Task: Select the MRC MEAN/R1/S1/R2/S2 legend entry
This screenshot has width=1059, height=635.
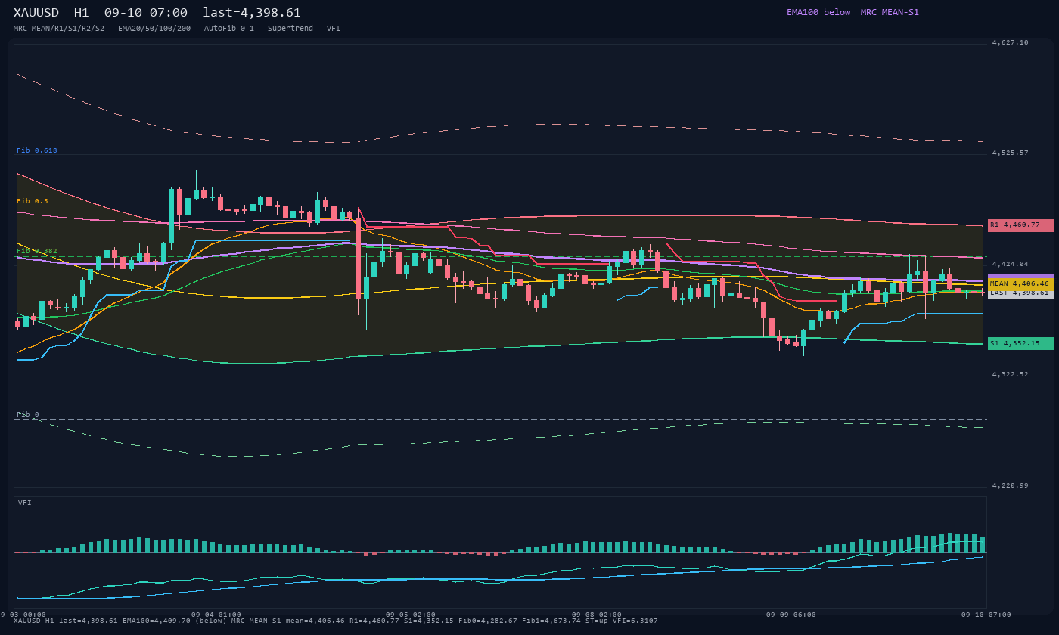Action: pos(59,29)
